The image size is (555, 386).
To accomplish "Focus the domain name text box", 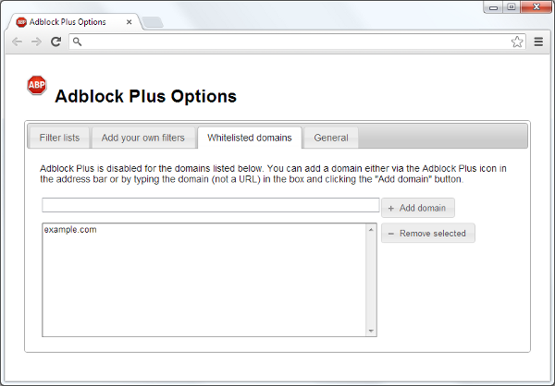I will (x=210, y=205).
